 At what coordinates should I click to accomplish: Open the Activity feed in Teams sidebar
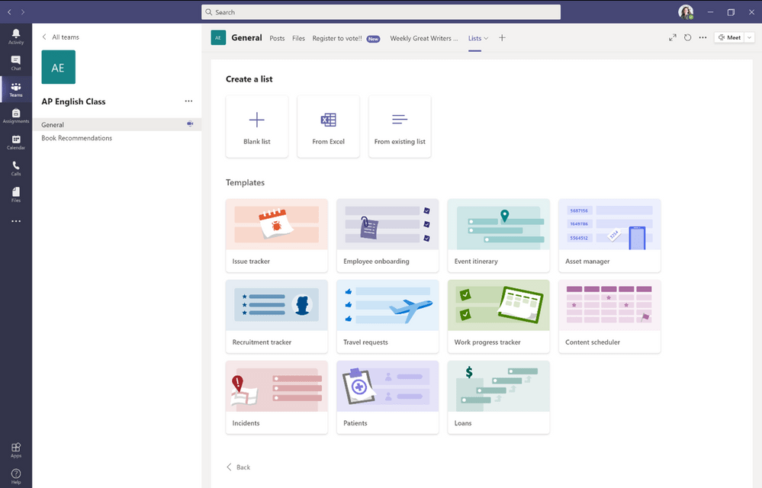tap(15, 37)
